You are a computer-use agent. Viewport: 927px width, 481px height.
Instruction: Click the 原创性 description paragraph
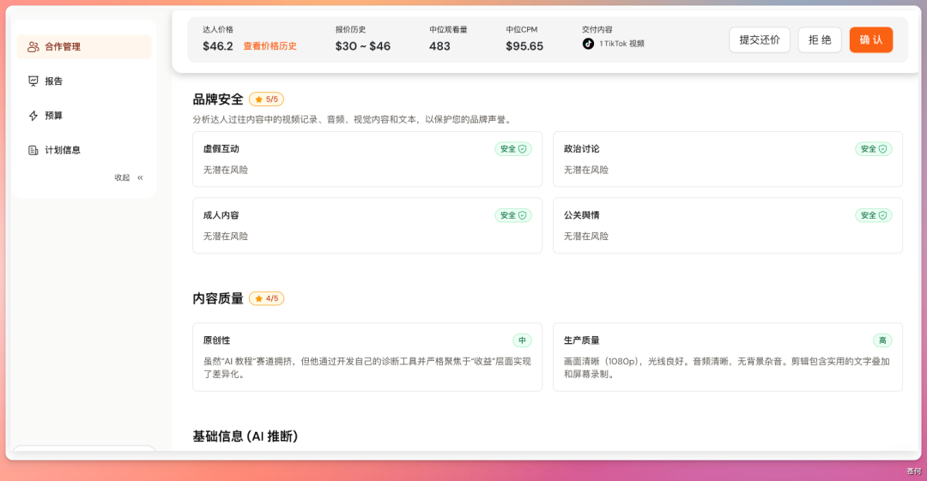pyautogui.click(x=367, y=368)
